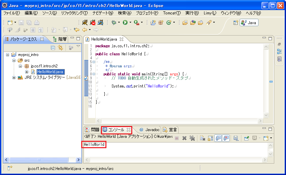The height and width of the screenshot is (175, 286).
Task: Click the green Run button in toolbar
Action: (x=125, y=22)
